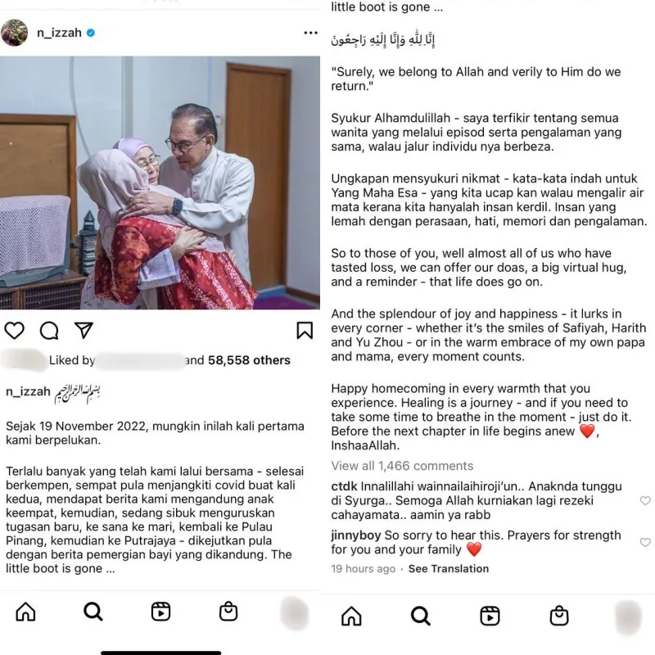Click See Translation link
This screenshot has height=655, width=655.
click(x=449, y=568)
